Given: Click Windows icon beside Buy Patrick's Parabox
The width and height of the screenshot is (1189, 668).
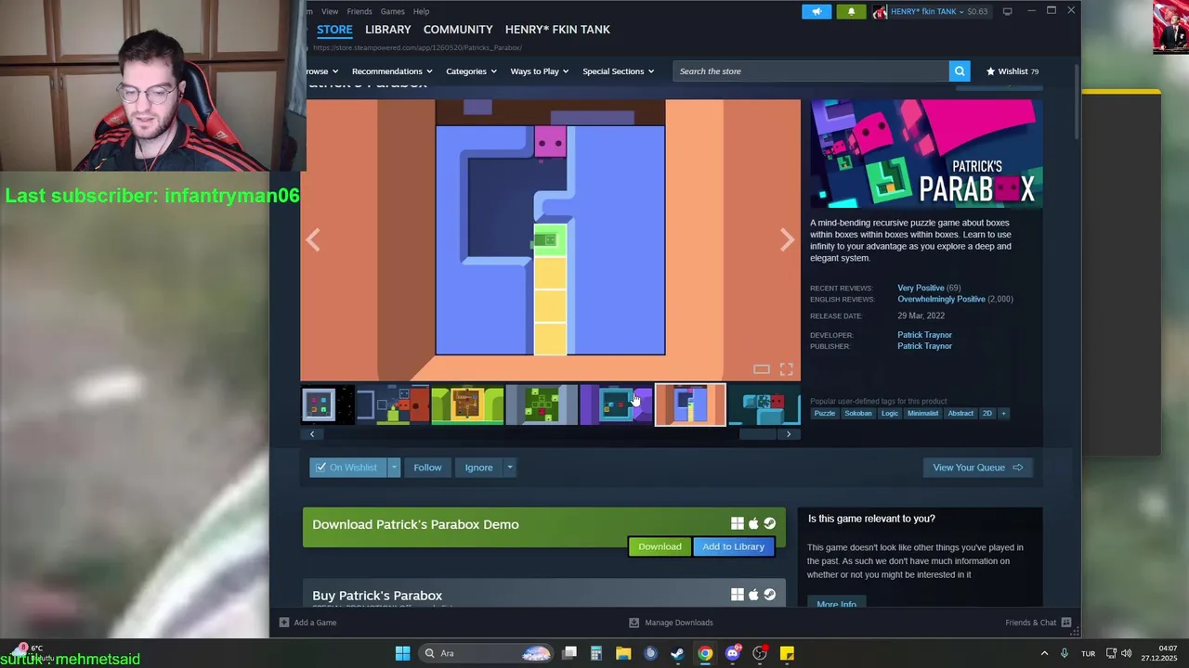Looking at the screenshot, I should point(738,595).
